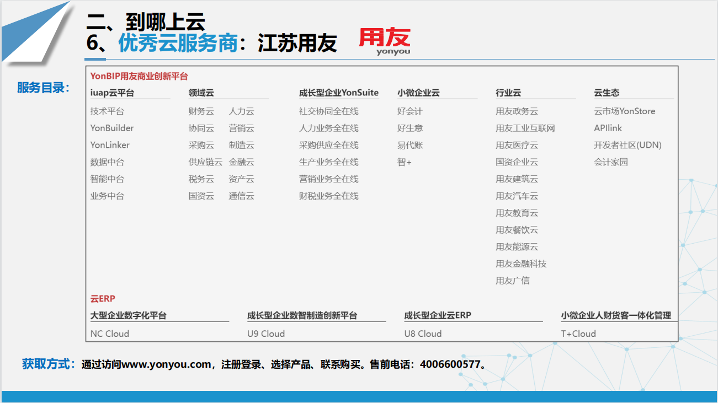Select the 供应链云 entry
This screenshot has height=403, width=718.
pos(205,162)
